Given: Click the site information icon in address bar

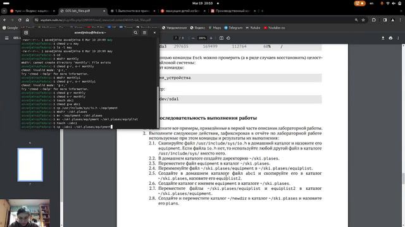Looking at the screenshot, I should [x=37, y=20].
